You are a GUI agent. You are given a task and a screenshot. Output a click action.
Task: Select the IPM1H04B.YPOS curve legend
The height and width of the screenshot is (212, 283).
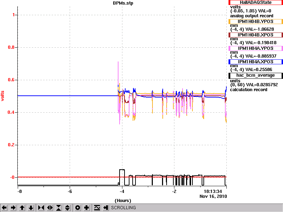(x=255, y=22)
